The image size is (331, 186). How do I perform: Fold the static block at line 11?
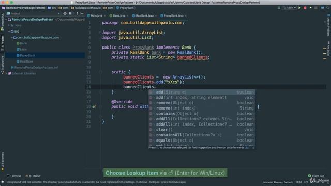100,72
